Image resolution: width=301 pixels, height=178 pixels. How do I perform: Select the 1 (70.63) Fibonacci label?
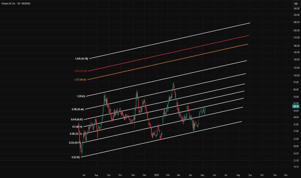tap(81, 96)
